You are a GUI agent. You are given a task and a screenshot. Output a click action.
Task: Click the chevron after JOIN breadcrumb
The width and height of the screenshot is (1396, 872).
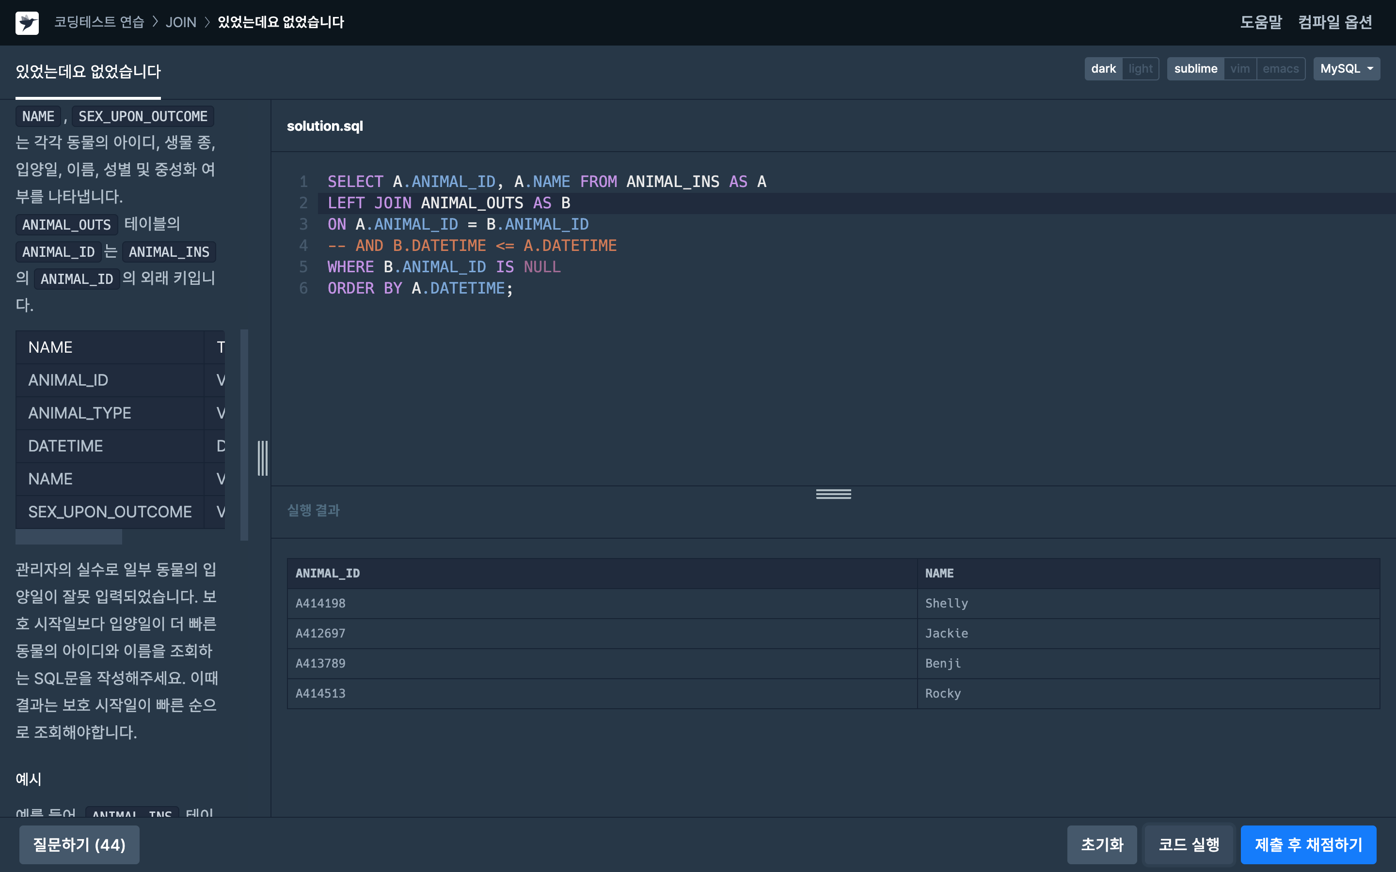207,22
